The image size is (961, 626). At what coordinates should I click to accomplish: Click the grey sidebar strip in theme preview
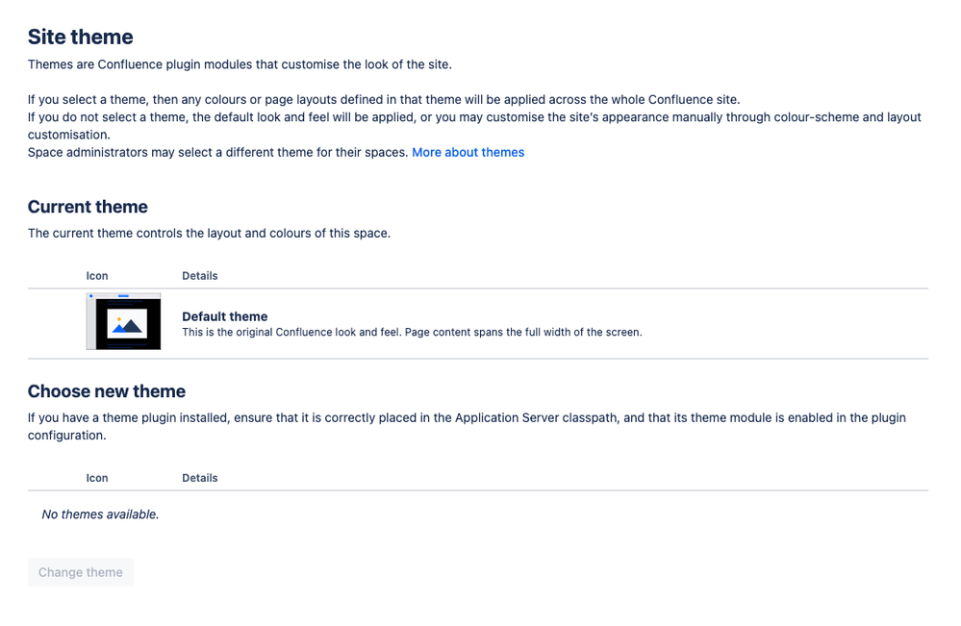pyautogui.click(x=91, y=324)
